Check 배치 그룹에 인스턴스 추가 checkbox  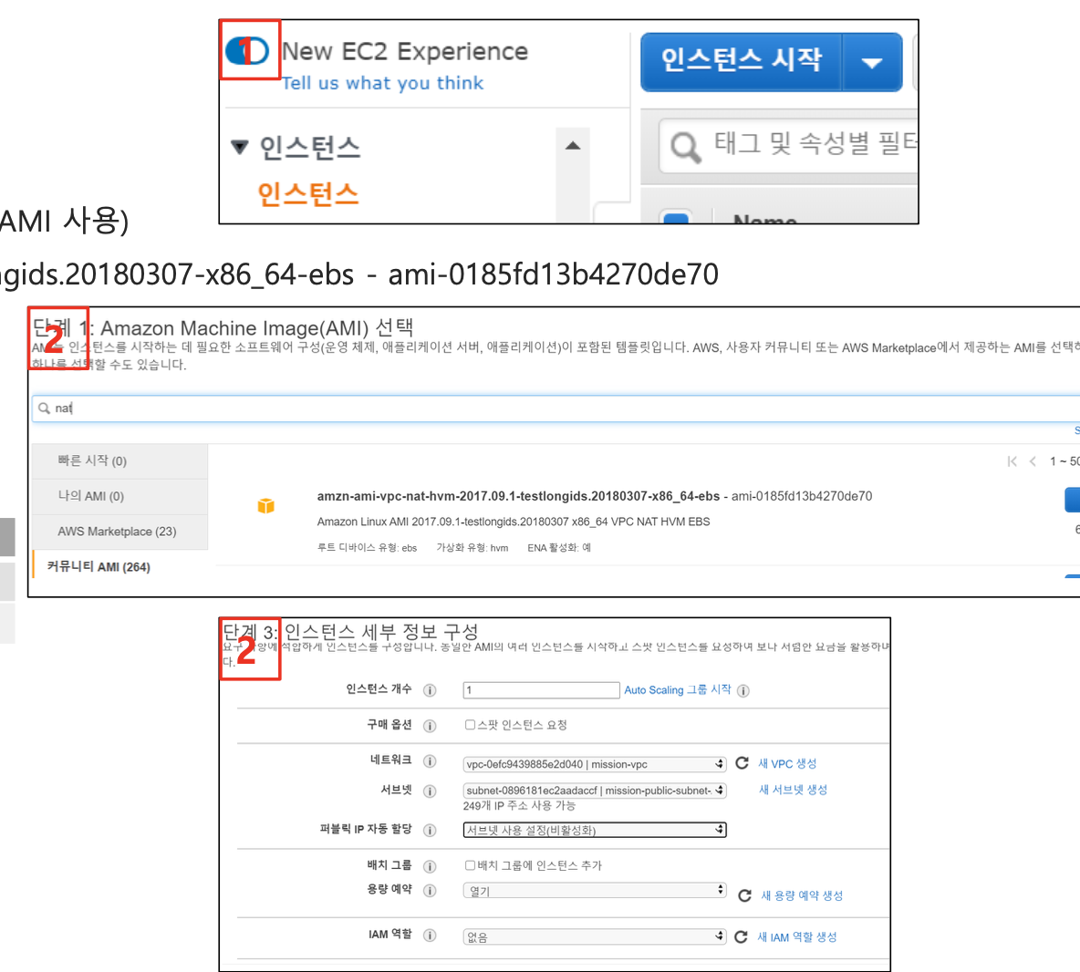(470, 864)
